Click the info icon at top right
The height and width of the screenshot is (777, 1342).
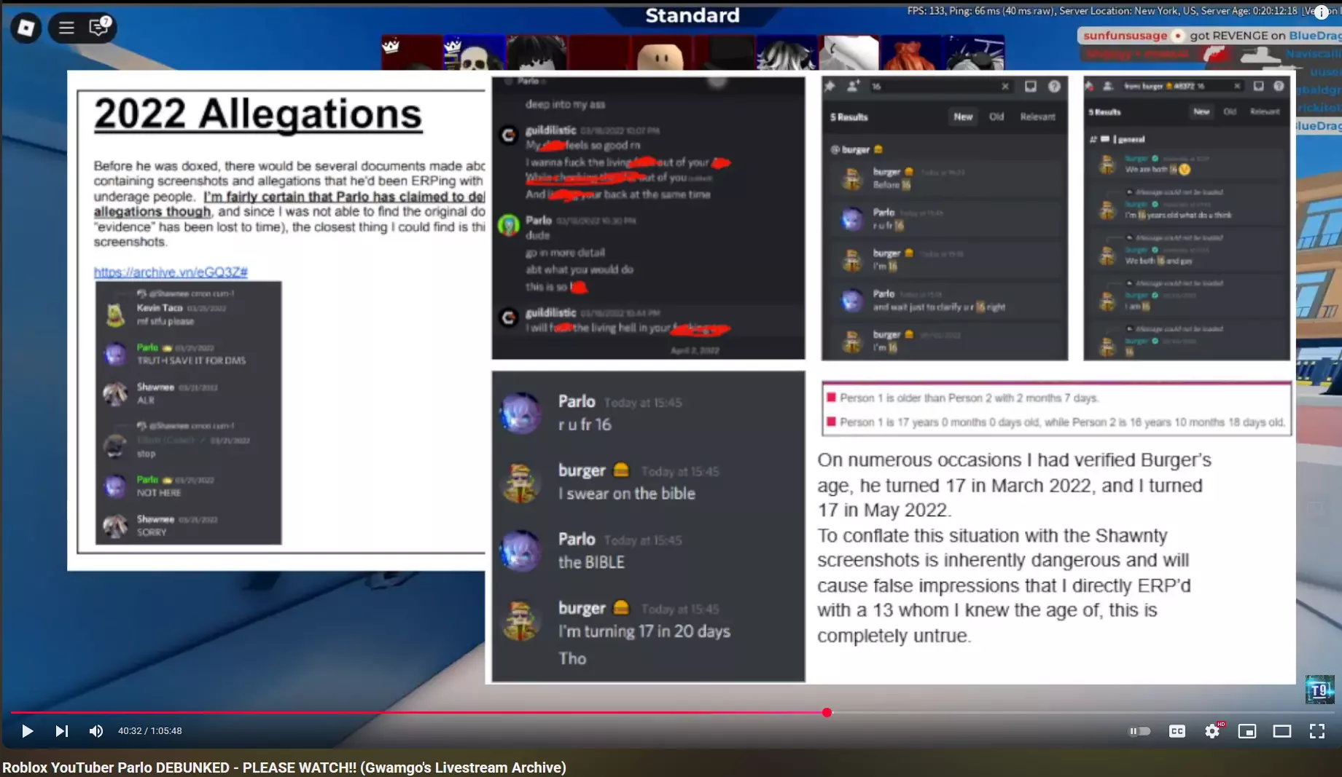[1321, 12]
